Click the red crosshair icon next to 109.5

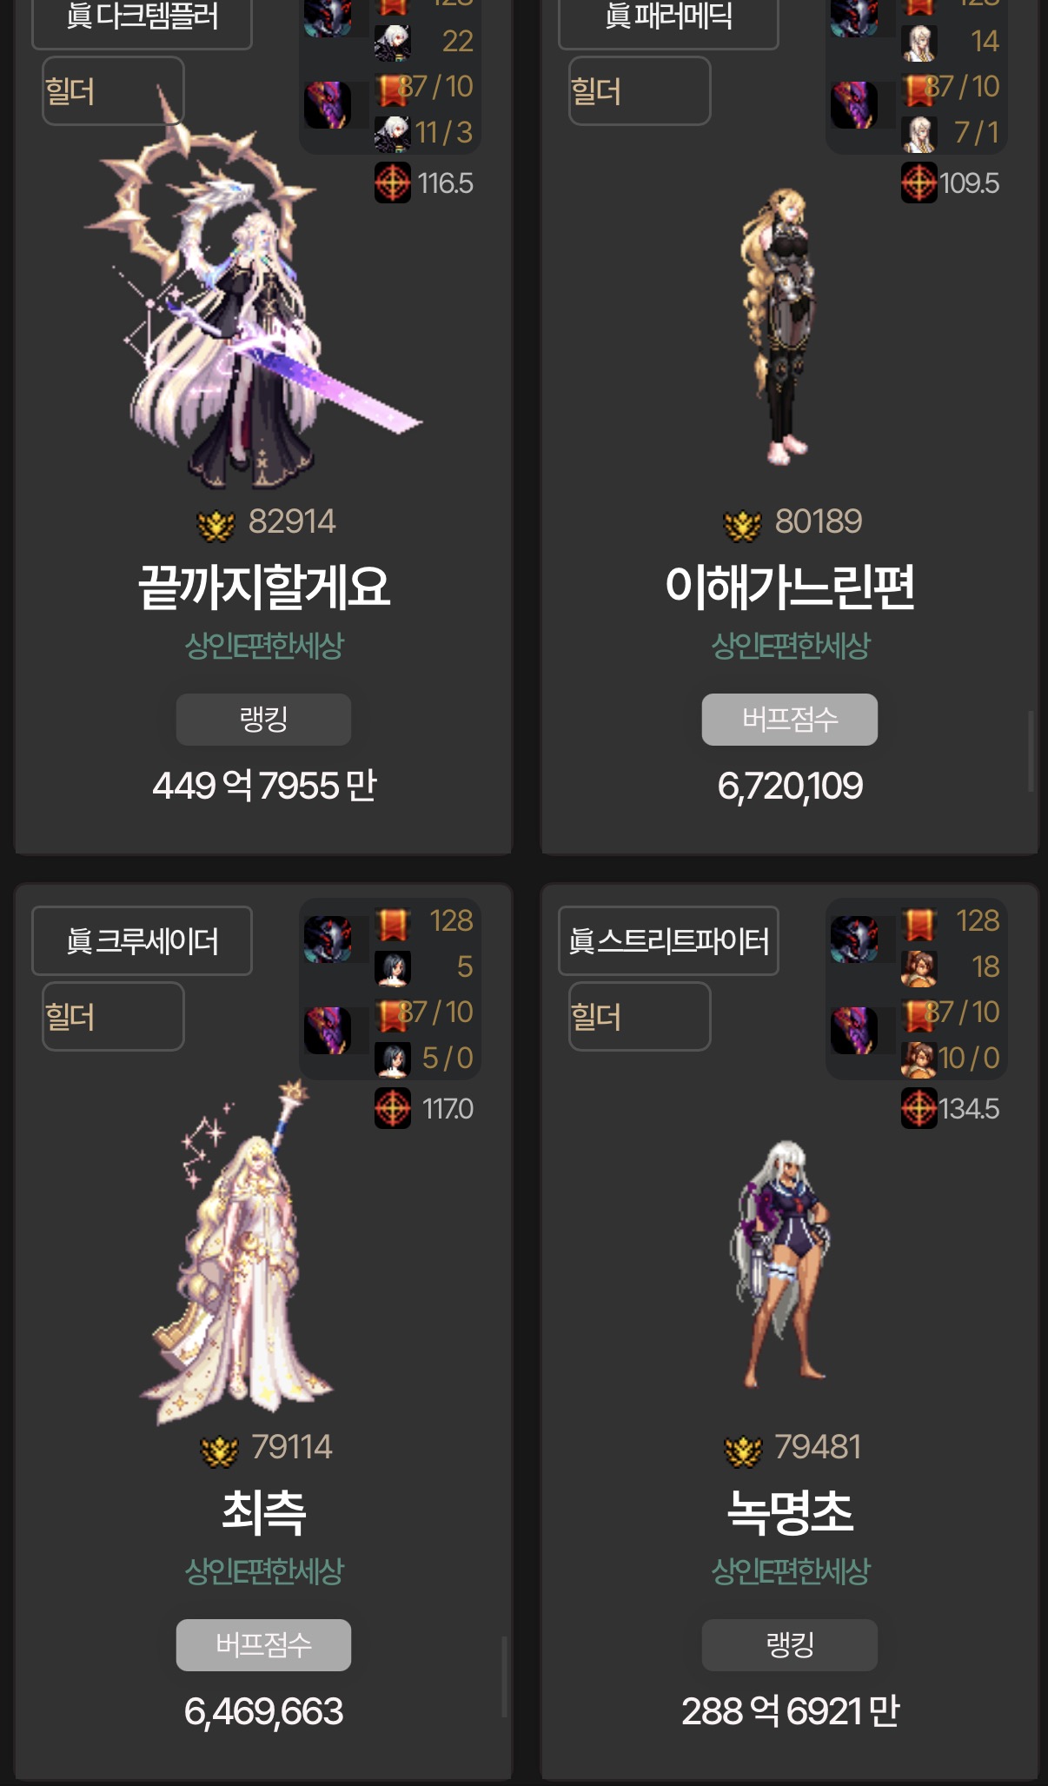pyautogui.click(x=919, y=183)
